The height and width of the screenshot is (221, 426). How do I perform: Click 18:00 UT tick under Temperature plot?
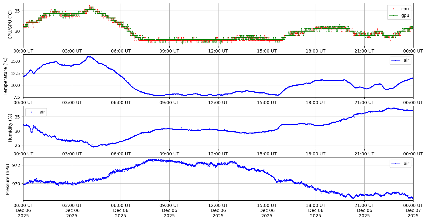[x=315, y=102]
